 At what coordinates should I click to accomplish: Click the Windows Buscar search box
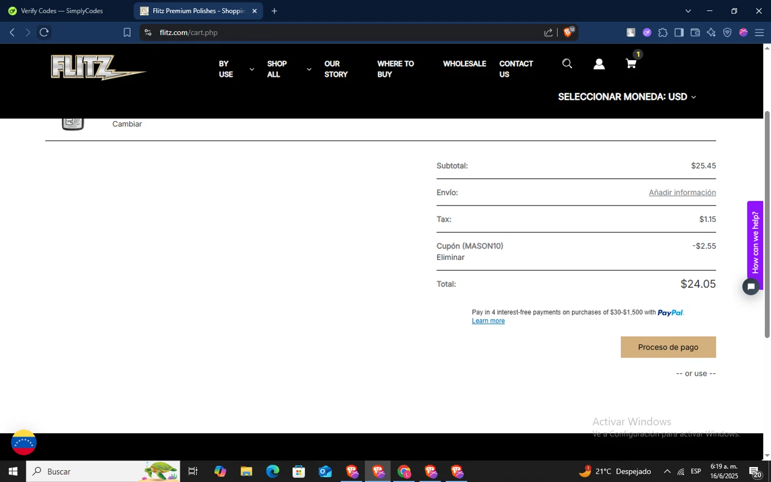(103, 471)
